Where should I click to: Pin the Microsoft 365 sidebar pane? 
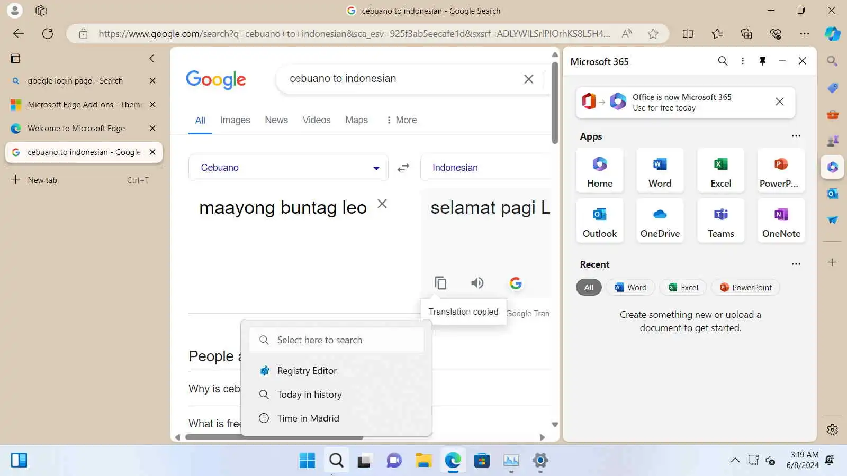click(x=762, y=61)
